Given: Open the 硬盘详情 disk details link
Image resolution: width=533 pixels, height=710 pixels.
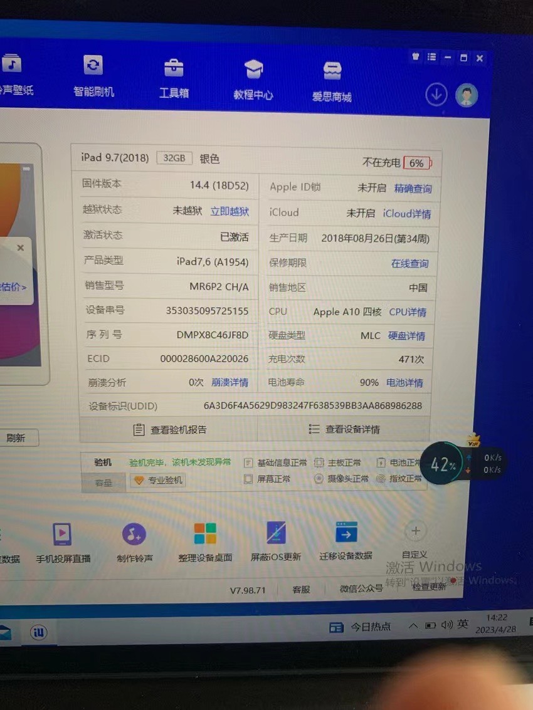Looking at the screenshot, I should tap(406, 335).
